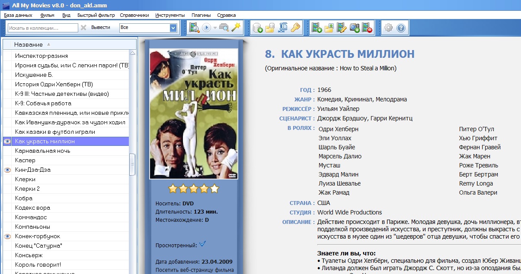Toggle watched eye for 'Кин-Дза-Дза'
This screenshot has width=521, height=274.
pyautogui.click(x=7, y=170)
